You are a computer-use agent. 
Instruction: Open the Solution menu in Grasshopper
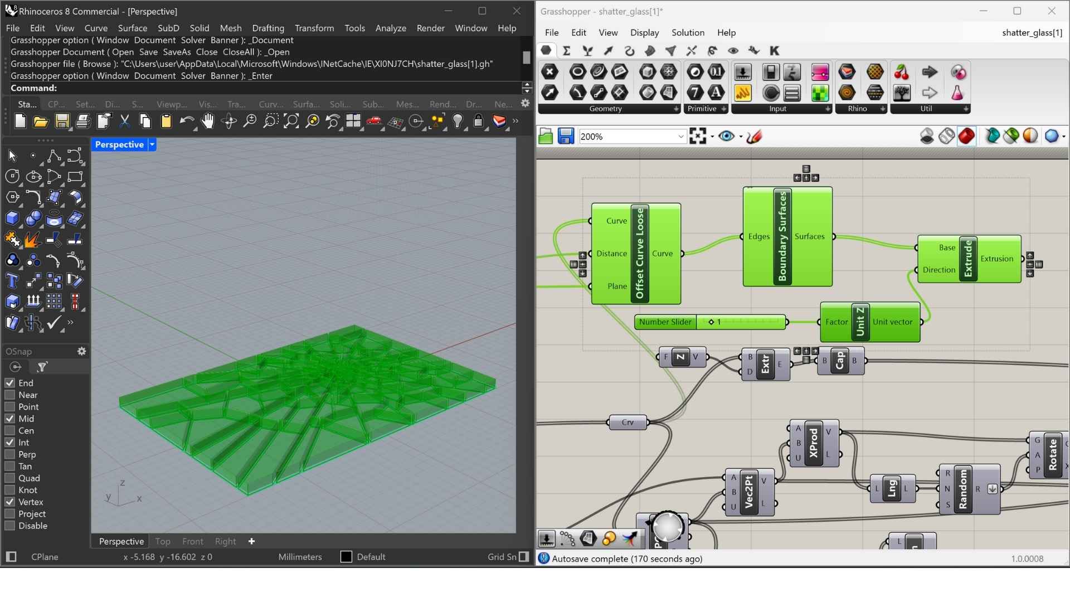688,32
